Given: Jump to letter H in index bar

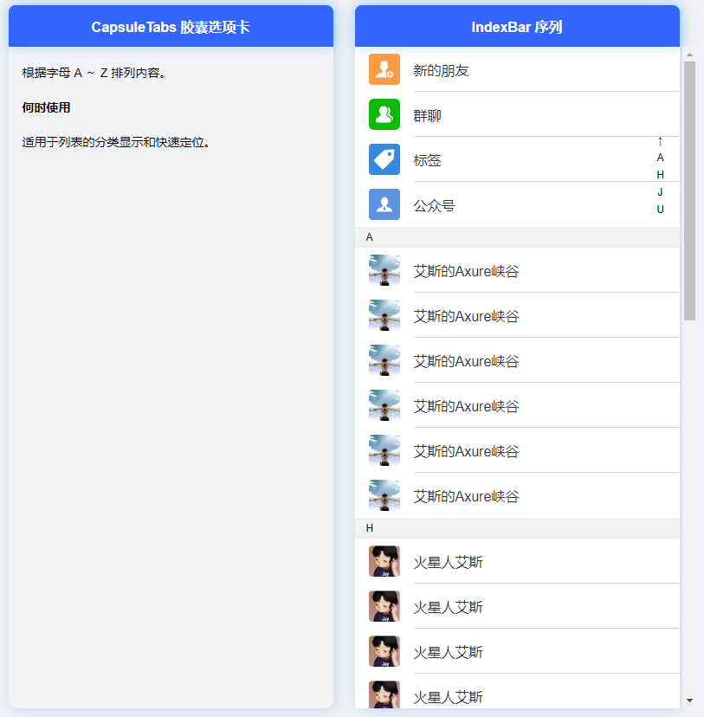Looking at the screenshot, I should click(660, 175).
